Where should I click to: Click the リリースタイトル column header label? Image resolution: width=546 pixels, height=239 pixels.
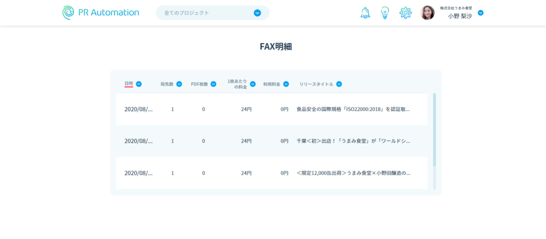point(316,84)
